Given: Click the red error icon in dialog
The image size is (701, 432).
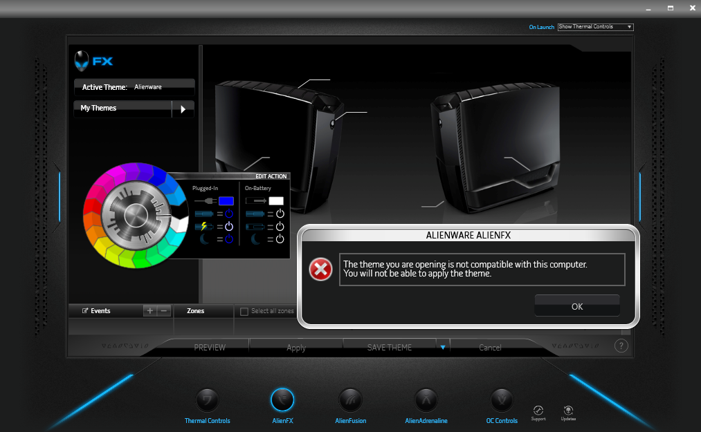Looking at the screenshot, I should point(320,270).
